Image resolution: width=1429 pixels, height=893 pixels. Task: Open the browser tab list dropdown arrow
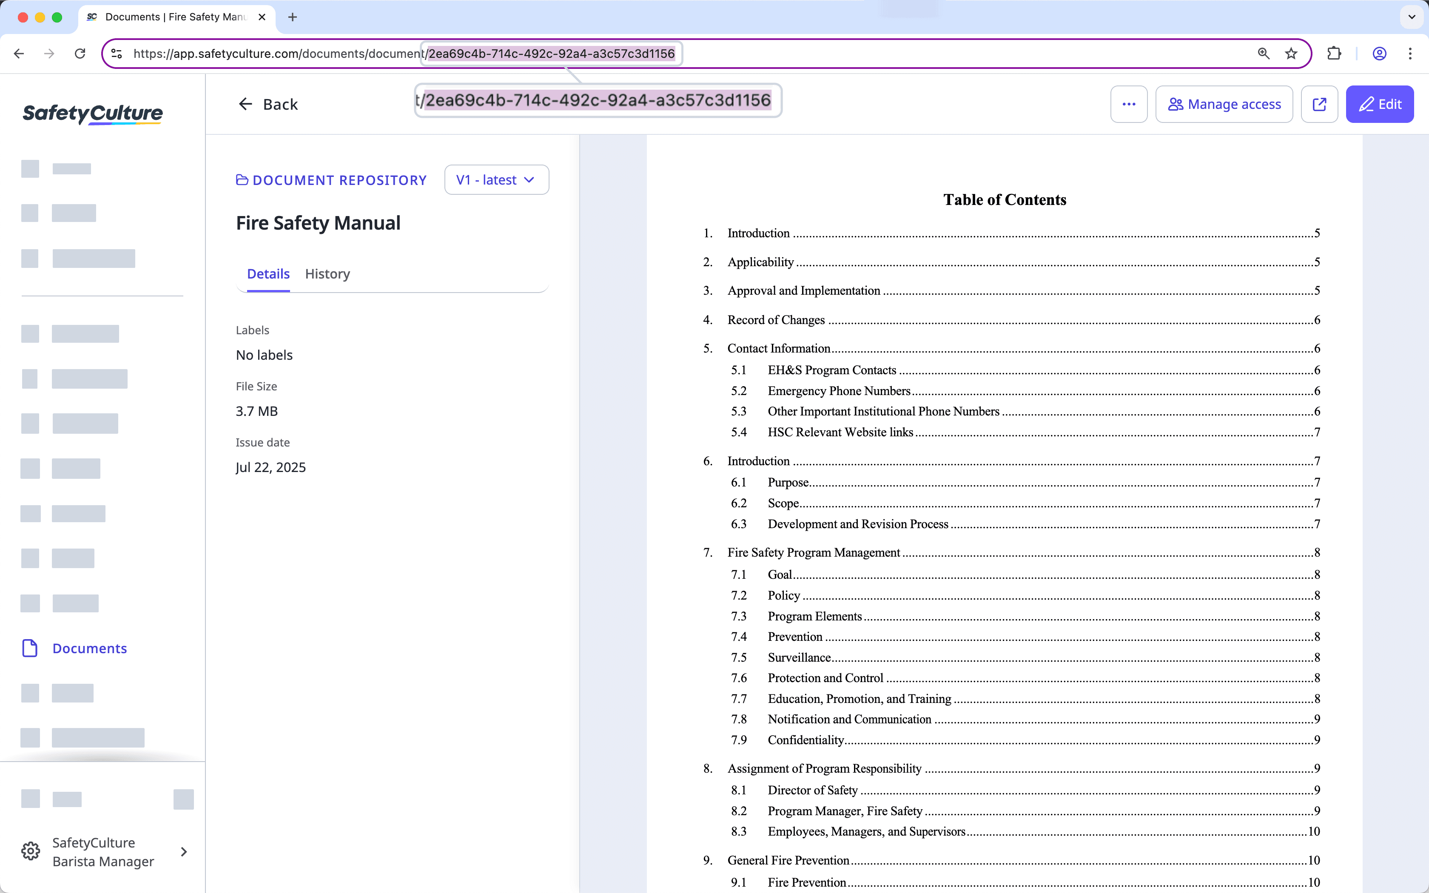1411,17
